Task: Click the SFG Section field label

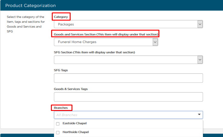Action: click(x=94, y=52)
